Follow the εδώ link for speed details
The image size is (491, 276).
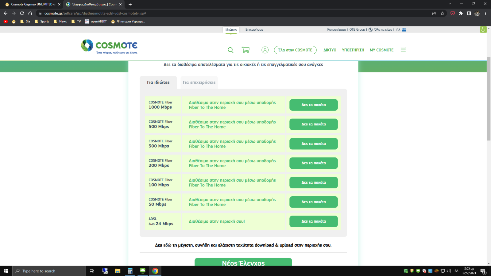pyautogui.click(x=167, y=245)
